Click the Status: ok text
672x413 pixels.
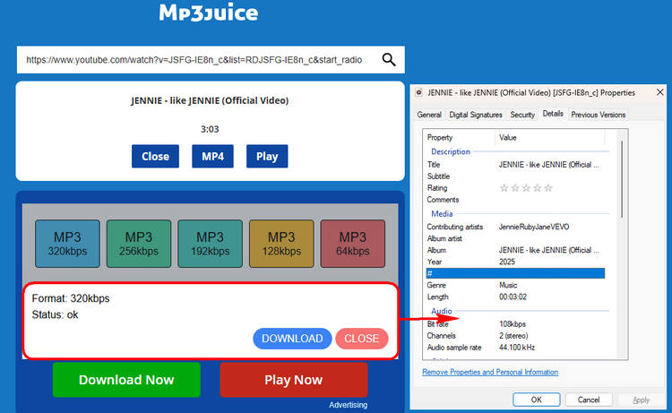pyautogui.click(x=55, y=314)
